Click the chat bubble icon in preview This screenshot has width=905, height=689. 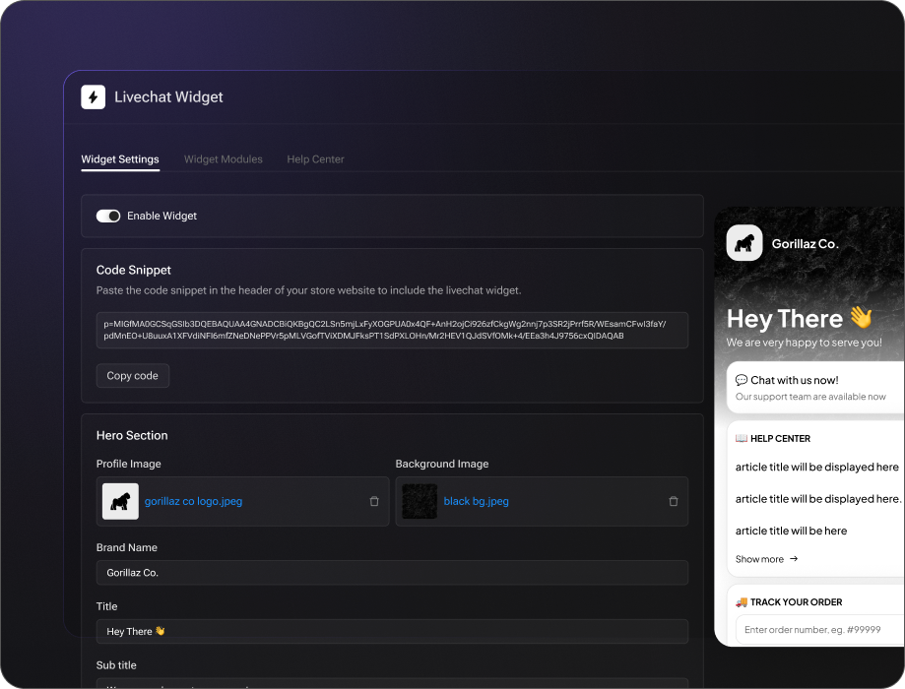pyautogui.click(x=742, y=380)
